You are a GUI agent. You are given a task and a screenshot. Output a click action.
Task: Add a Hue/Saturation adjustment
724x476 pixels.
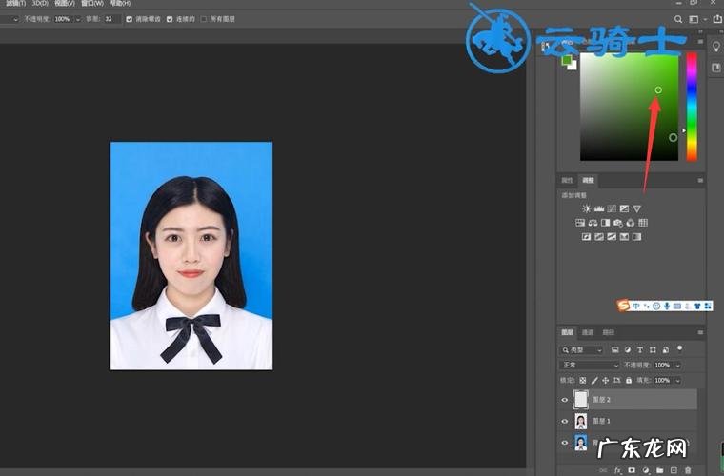[580, 223]
